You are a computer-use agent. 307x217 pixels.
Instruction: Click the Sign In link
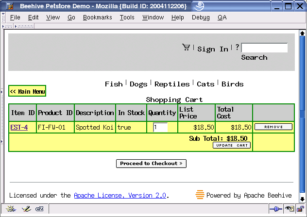[213, 49]
